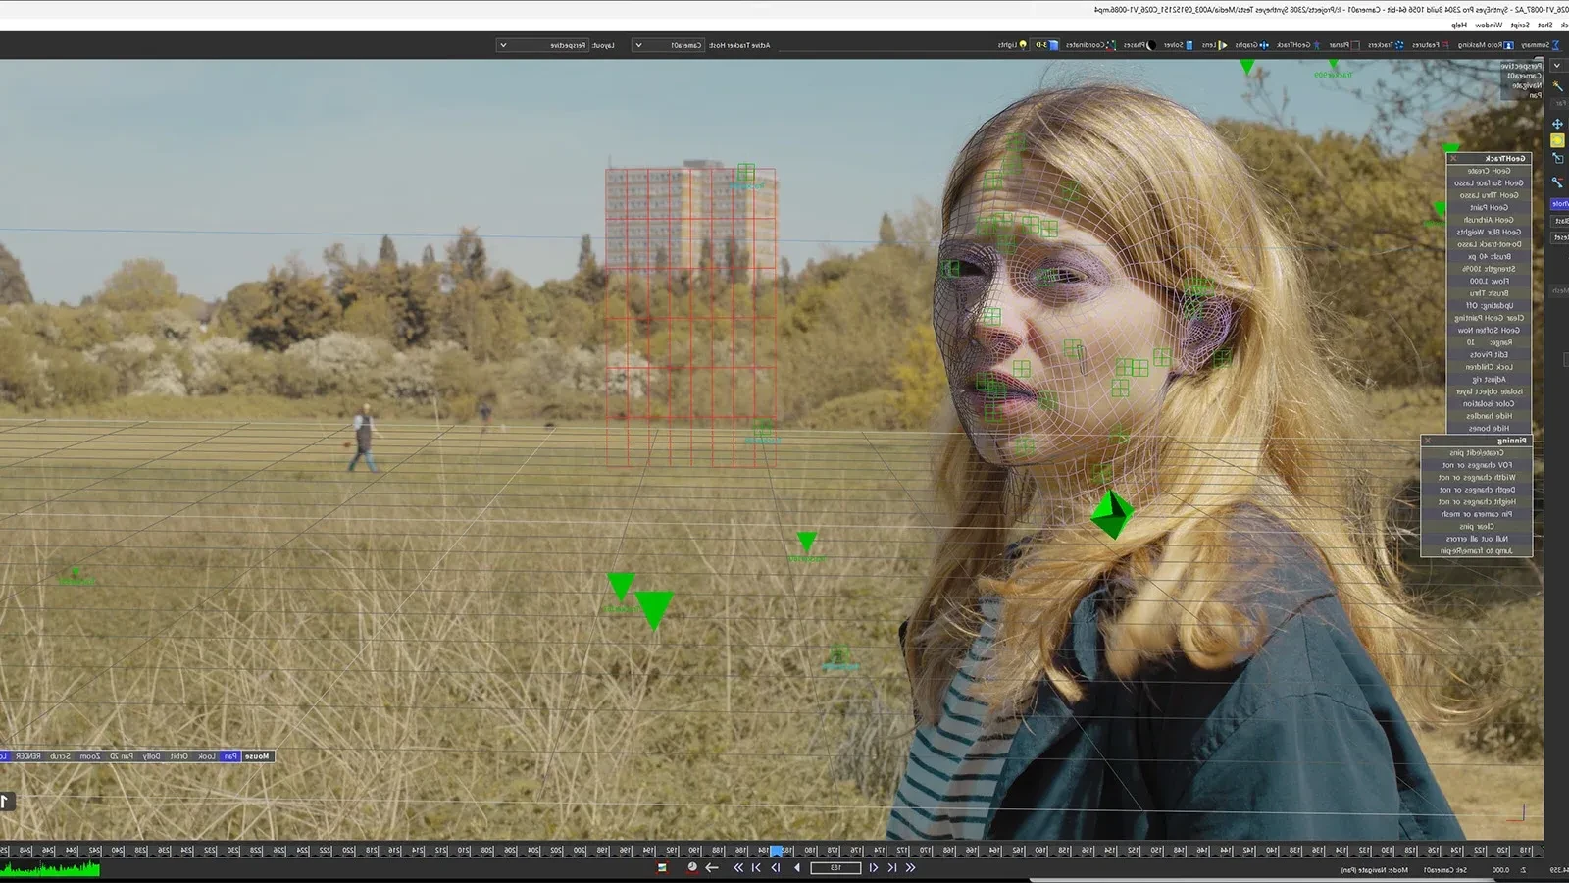
Task: Adjust the Flow: 1.000 control
Action: coord(1489,281)
